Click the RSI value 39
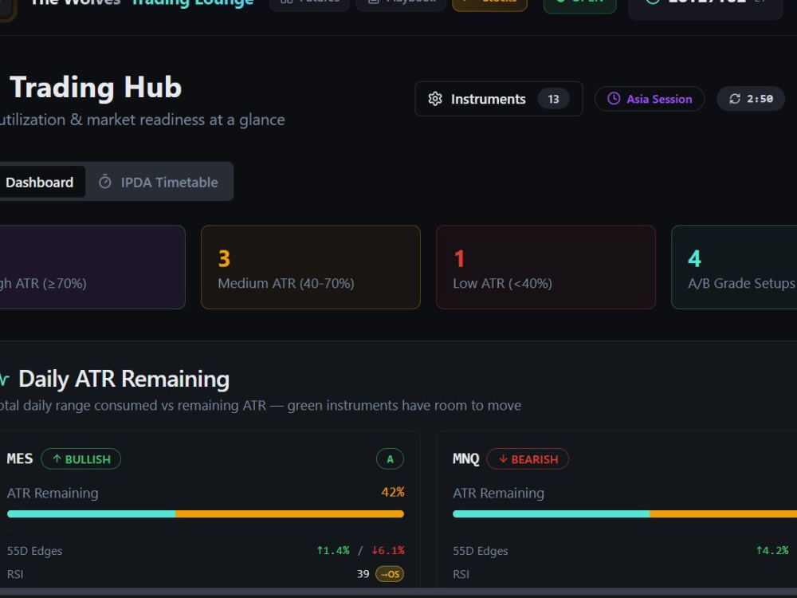This screenshot has height=598, width=797. click(x=363, y=574)
